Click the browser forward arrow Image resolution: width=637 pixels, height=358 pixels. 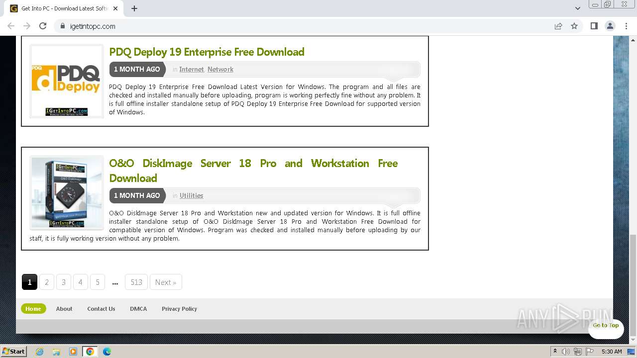tap(27, 26)
